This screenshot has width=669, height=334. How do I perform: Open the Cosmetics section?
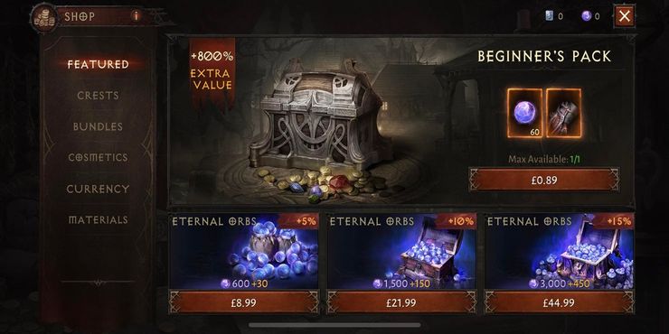(98, 158)
